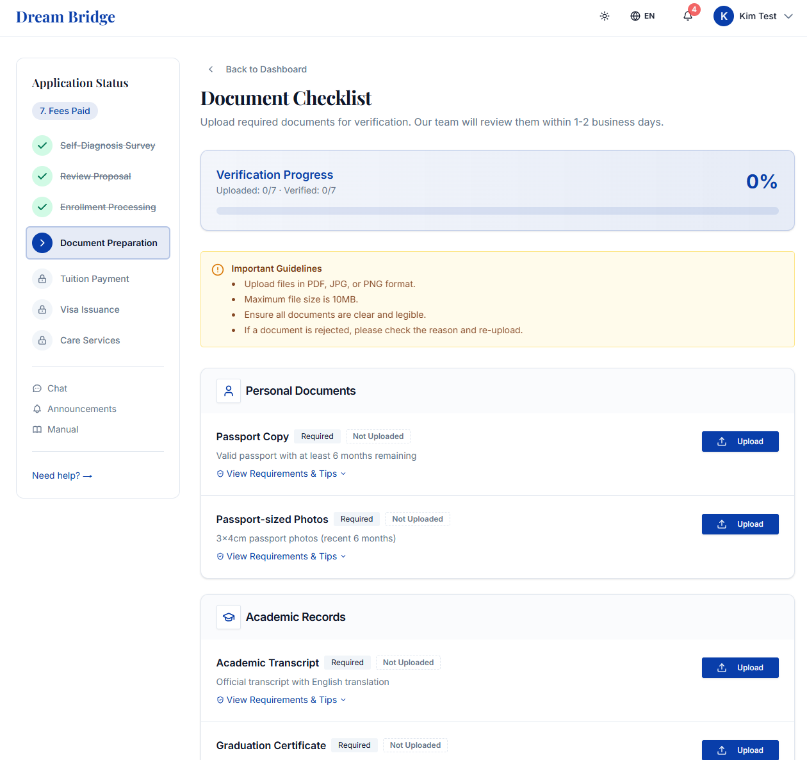Expand View Requirements & Tips for Passport-sized Photos
The height and width of the screenshot is (760, 807).
281,556
